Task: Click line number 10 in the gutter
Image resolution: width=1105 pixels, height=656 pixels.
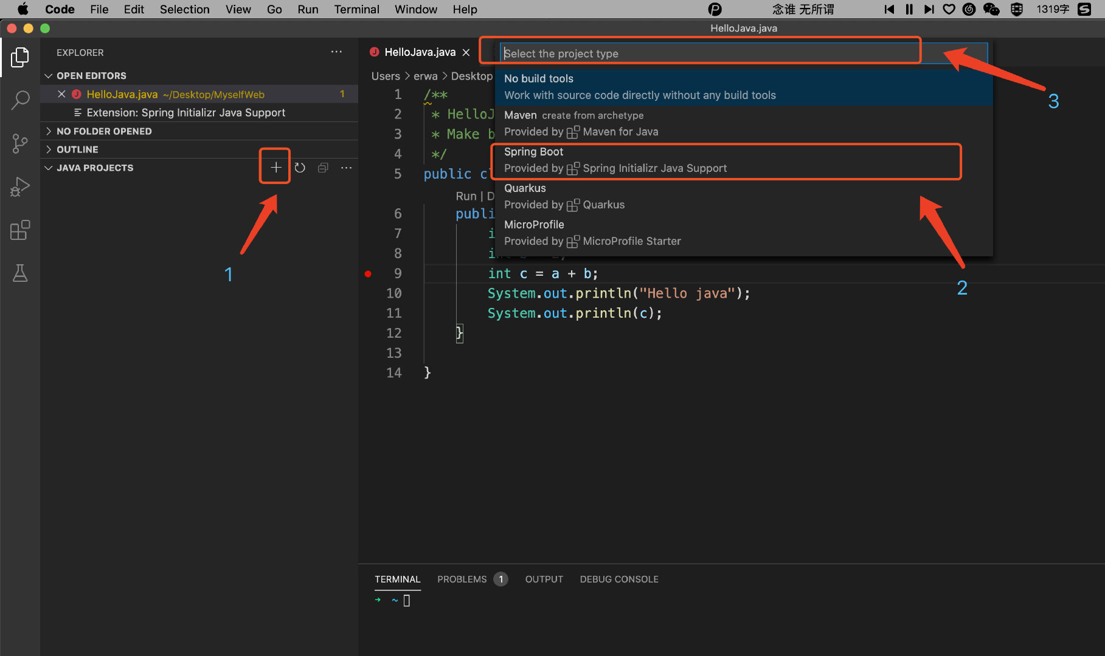Action: pos(393,293)
